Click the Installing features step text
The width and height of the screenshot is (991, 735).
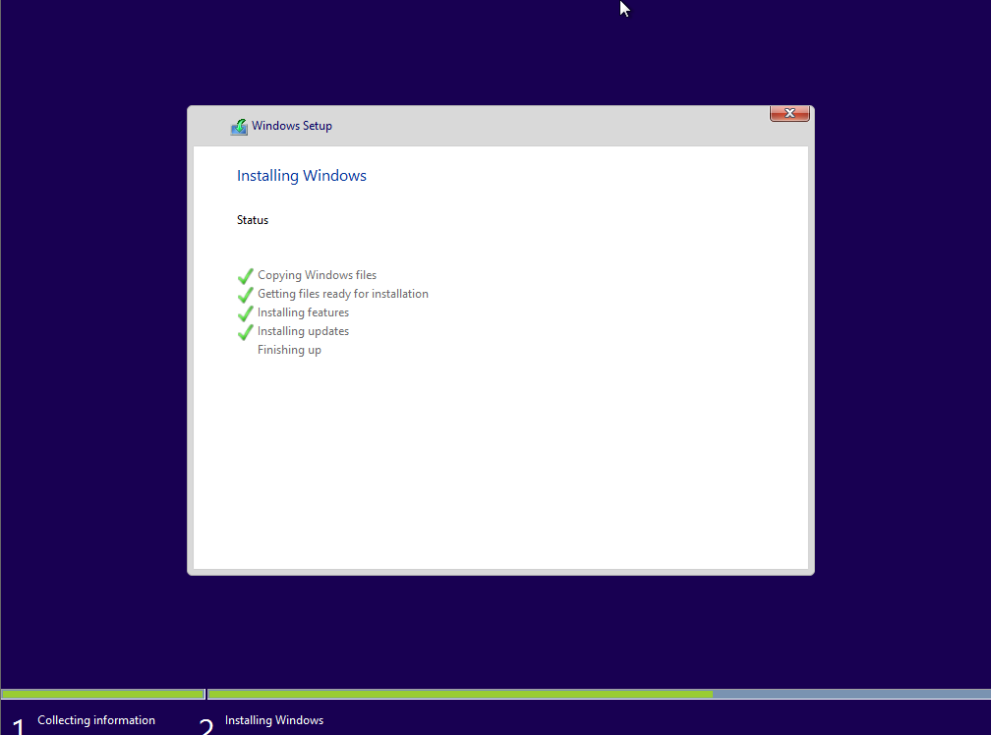pos(303,312)
